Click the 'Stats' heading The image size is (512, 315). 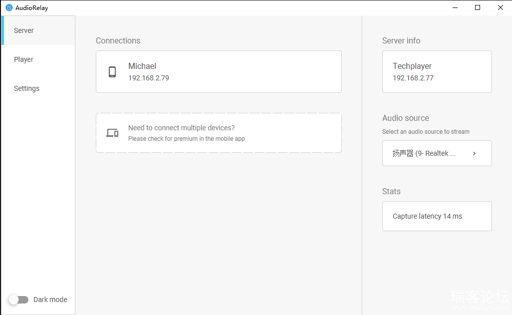[391, 192]
